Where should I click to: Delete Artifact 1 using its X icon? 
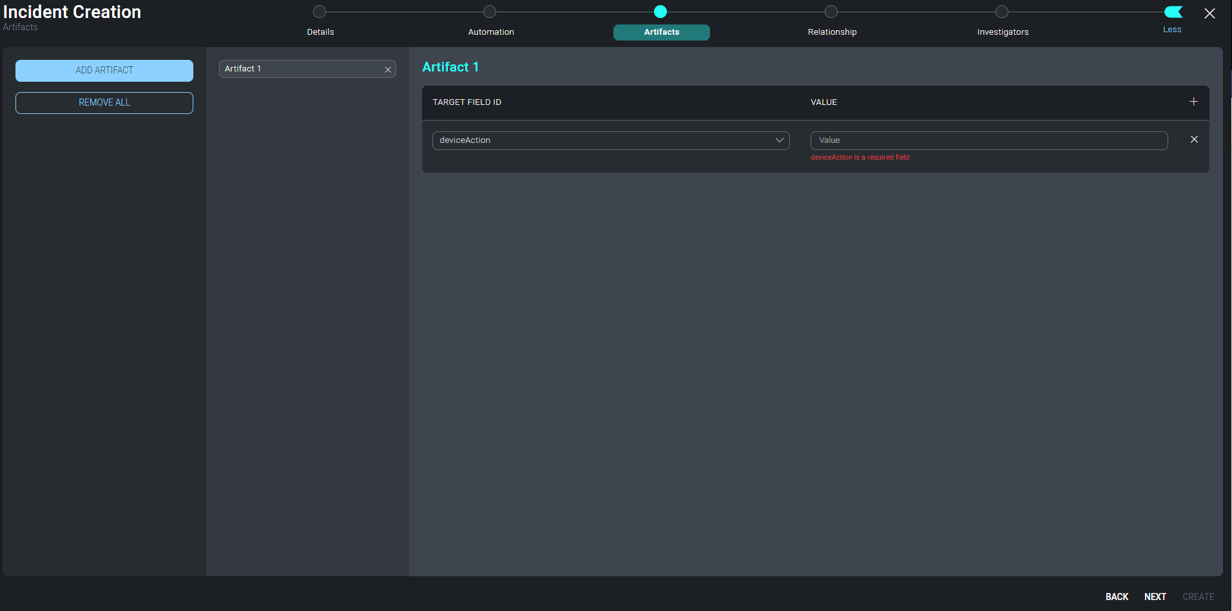(388, 69)
